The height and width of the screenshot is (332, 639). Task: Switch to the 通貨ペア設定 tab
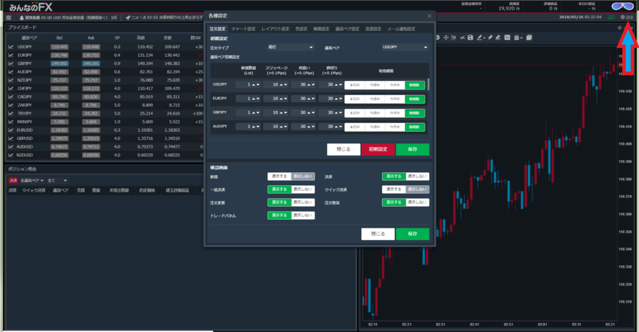pyautogui.click(x=347, y=29)
